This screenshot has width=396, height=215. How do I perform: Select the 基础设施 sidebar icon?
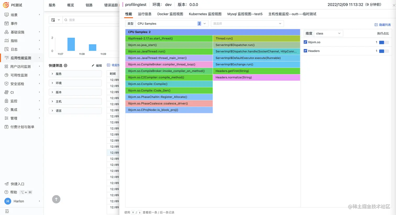click(7, 32)
